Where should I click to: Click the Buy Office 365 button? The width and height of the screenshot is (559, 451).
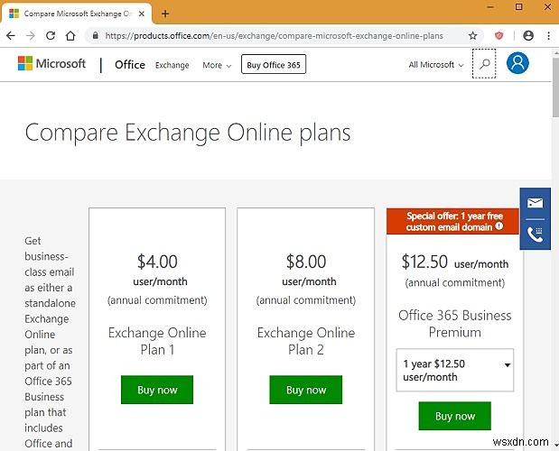click(273, 65)
